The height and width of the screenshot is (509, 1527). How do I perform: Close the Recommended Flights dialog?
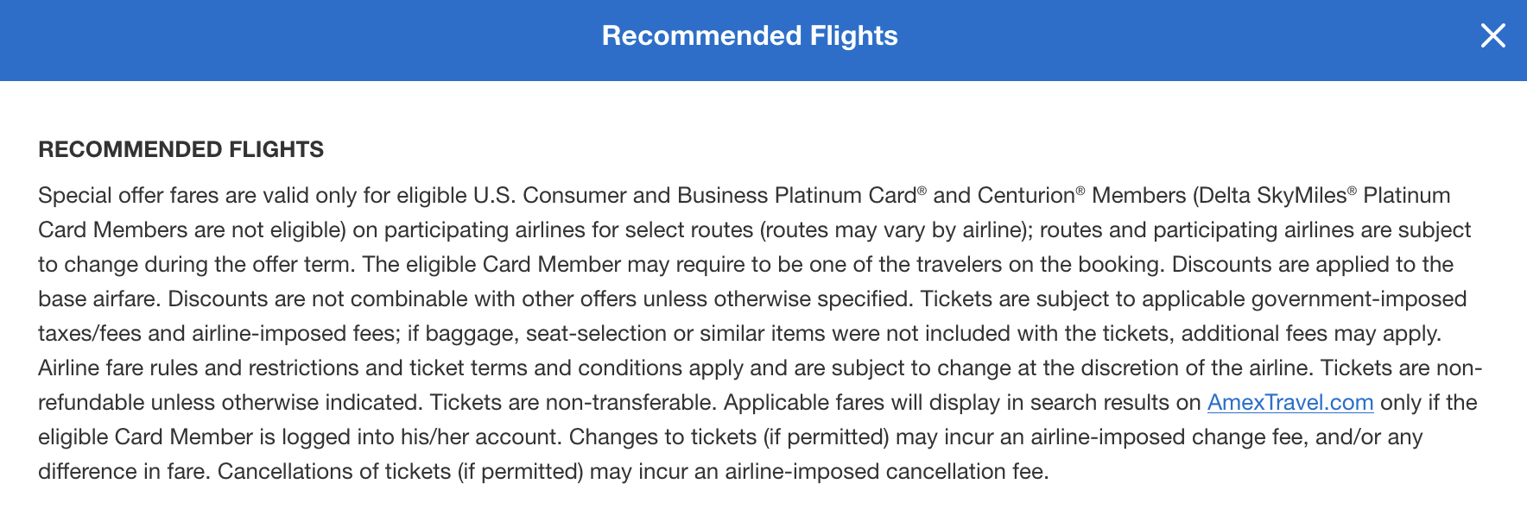pyautogui.click(x=1492, y=35)
